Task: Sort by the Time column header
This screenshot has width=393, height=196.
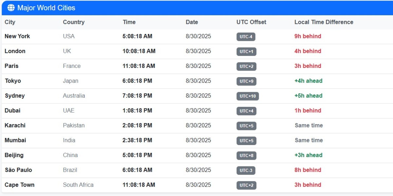Action: 129,22
